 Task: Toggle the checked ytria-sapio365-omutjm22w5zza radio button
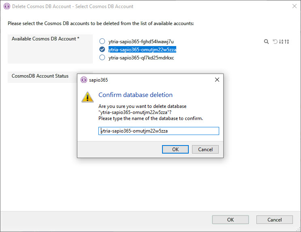click(x=102, y=49)
